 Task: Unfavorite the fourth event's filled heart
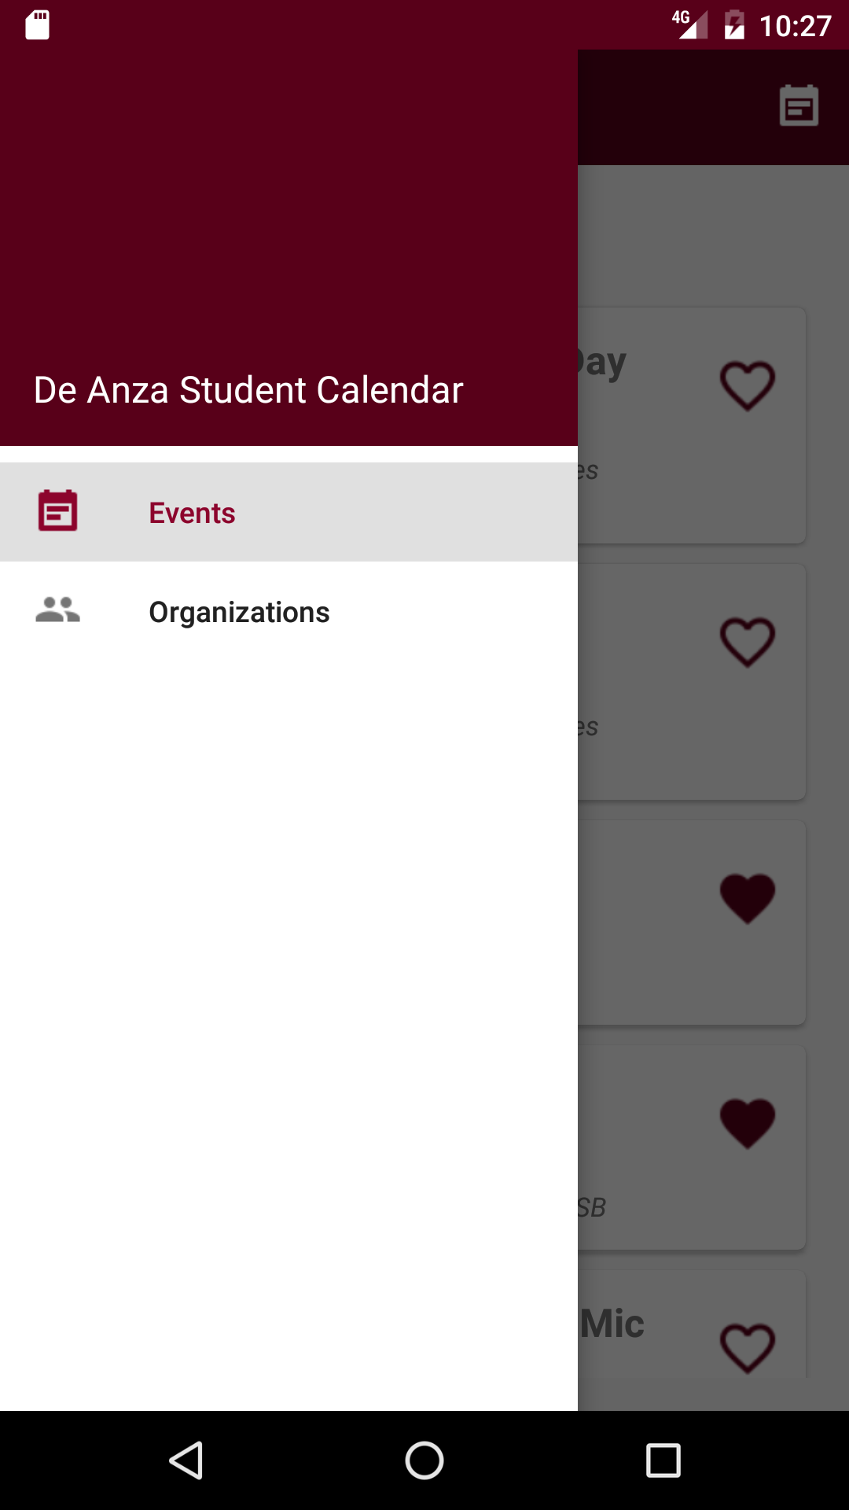pos(748,1122)
